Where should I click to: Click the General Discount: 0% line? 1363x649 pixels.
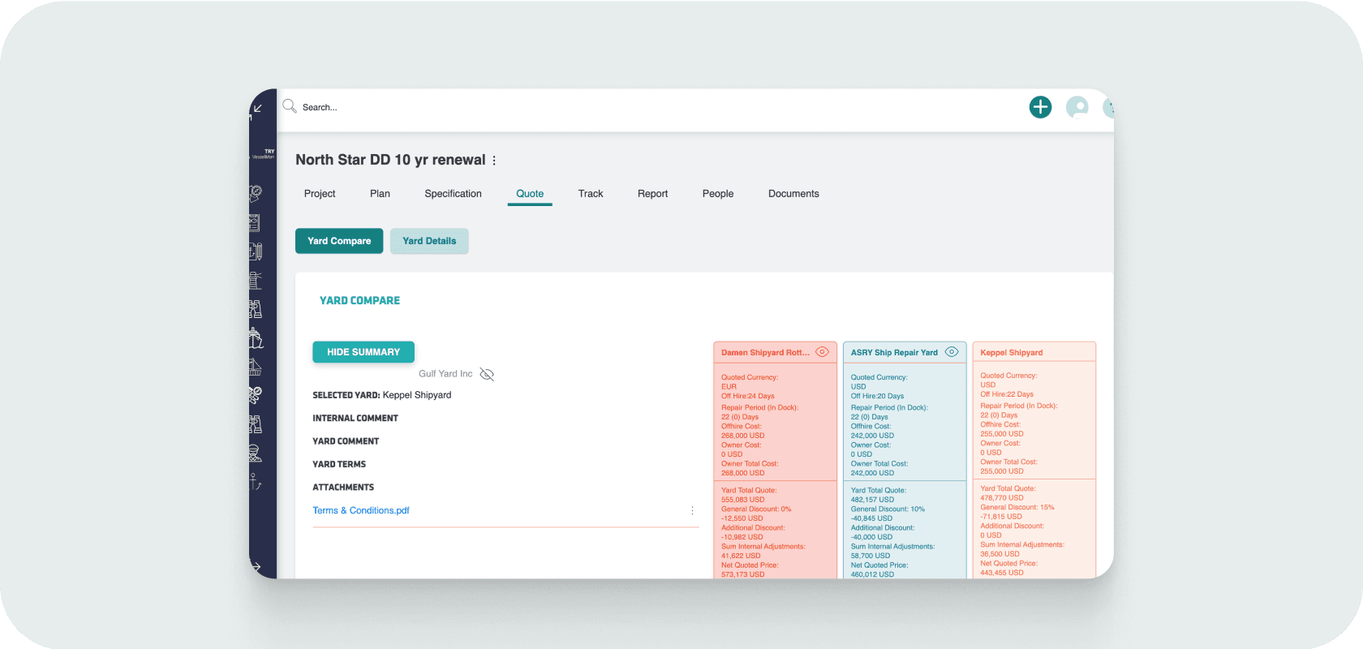point(756,509)
